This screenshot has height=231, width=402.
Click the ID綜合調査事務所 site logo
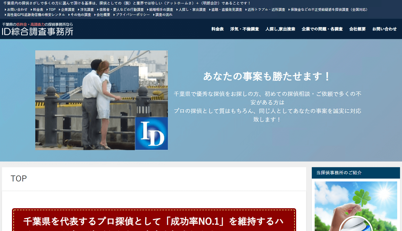coord(38,29)
